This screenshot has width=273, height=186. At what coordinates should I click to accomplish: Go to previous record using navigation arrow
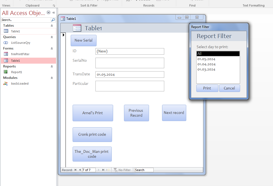(x=80, y=170)
